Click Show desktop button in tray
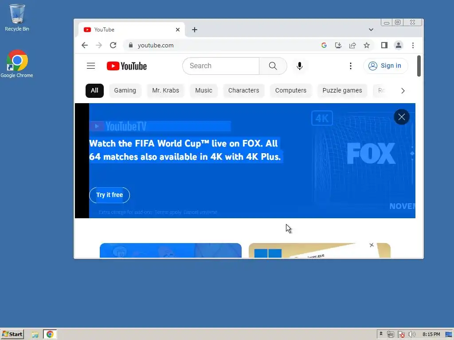 point(449,335)
